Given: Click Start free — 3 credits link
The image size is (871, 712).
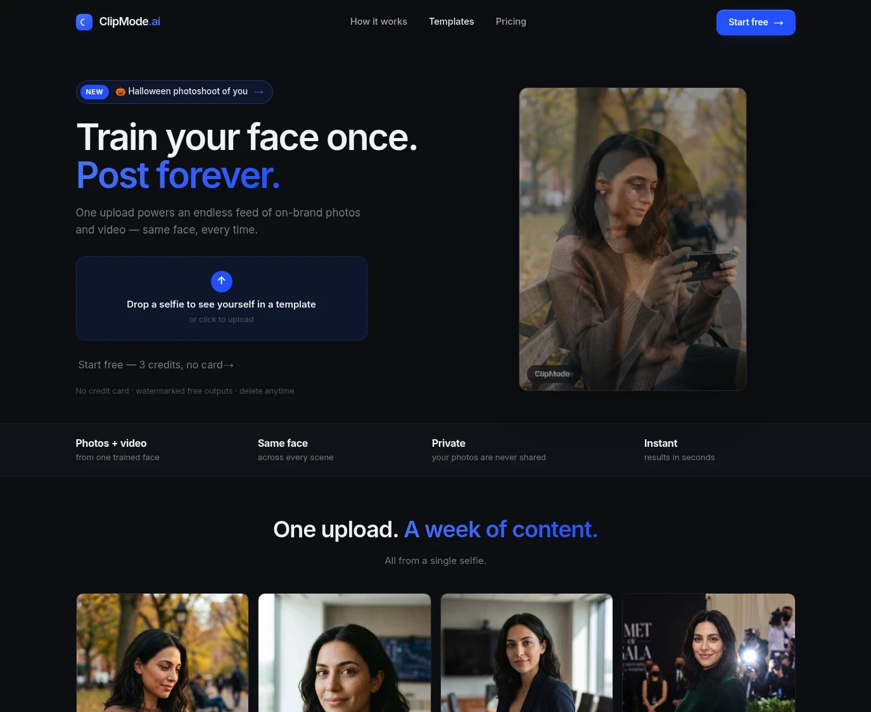Looking at the screenshot, I should [x=156, y=365].
